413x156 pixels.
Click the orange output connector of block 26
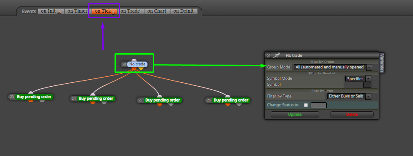point(228,104)
